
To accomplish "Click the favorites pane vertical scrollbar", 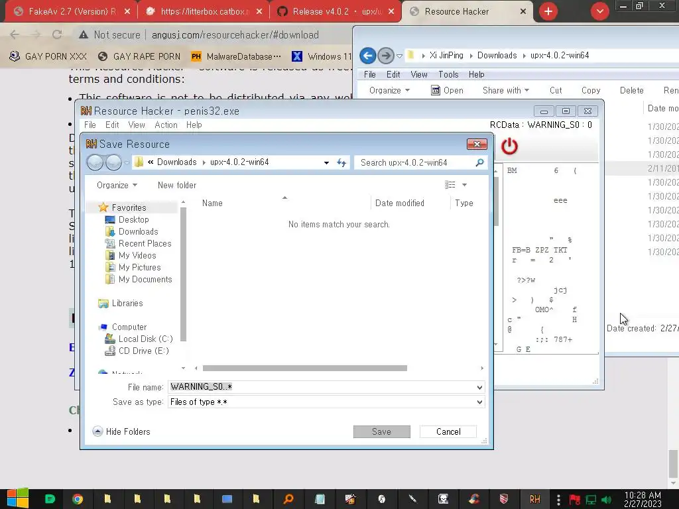I will click(x=183, y=274).
